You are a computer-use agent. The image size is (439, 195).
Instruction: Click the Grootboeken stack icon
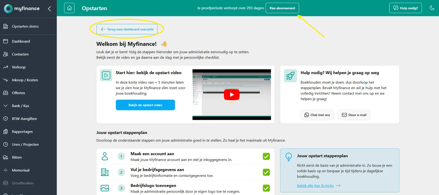click(5, 183)
